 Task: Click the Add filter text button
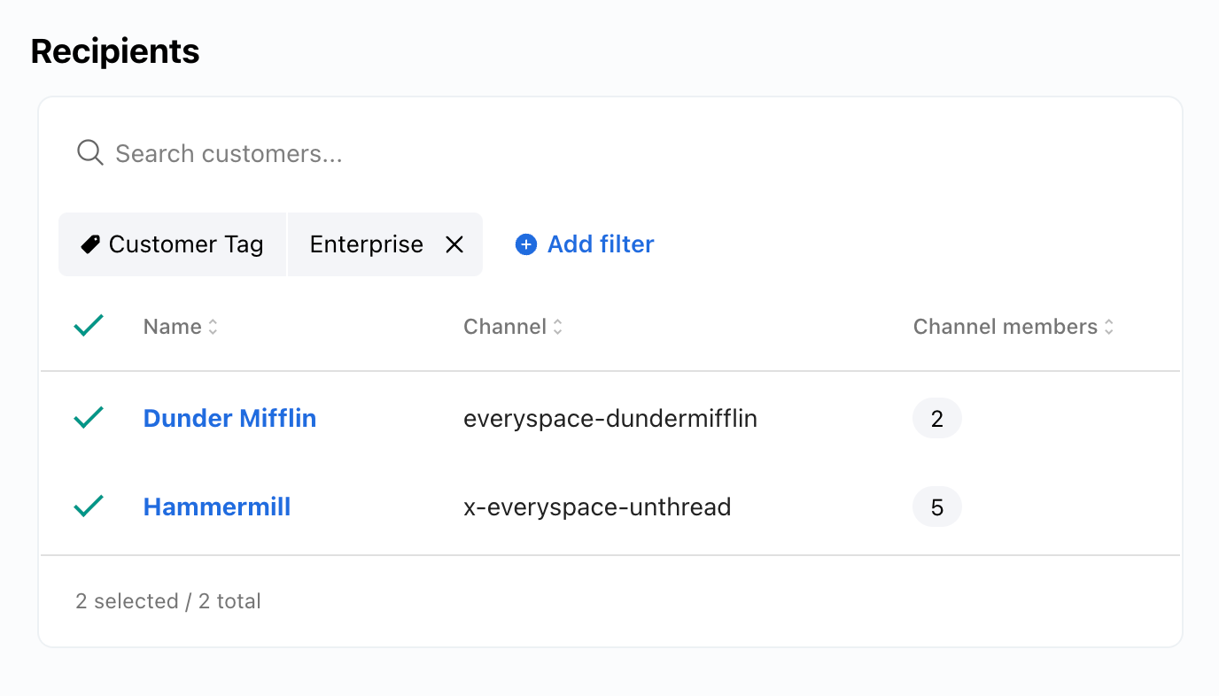pos(601,244)
